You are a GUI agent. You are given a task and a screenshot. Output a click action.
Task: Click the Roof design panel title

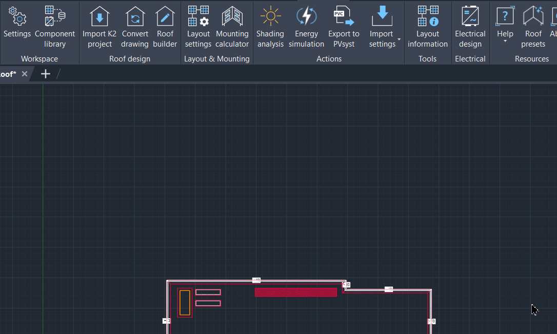point(130,59)
